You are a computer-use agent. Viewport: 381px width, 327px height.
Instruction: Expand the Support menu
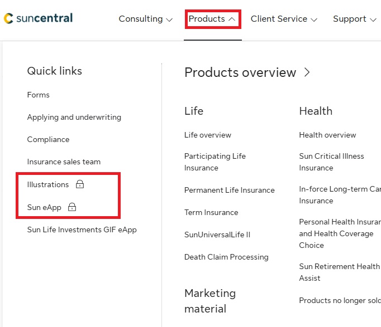[354, 19]
